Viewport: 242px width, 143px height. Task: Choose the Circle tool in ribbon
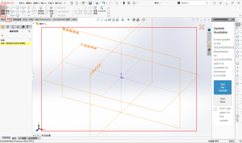(x=17, y=8)
